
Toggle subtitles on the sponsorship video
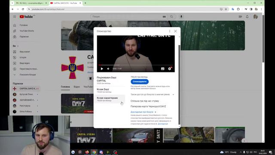[x=162, y=69]
